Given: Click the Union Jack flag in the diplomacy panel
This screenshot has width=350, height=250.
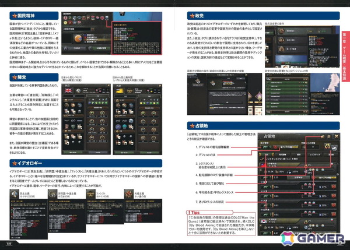Looking at the screenshot, I should click(68, 90).
